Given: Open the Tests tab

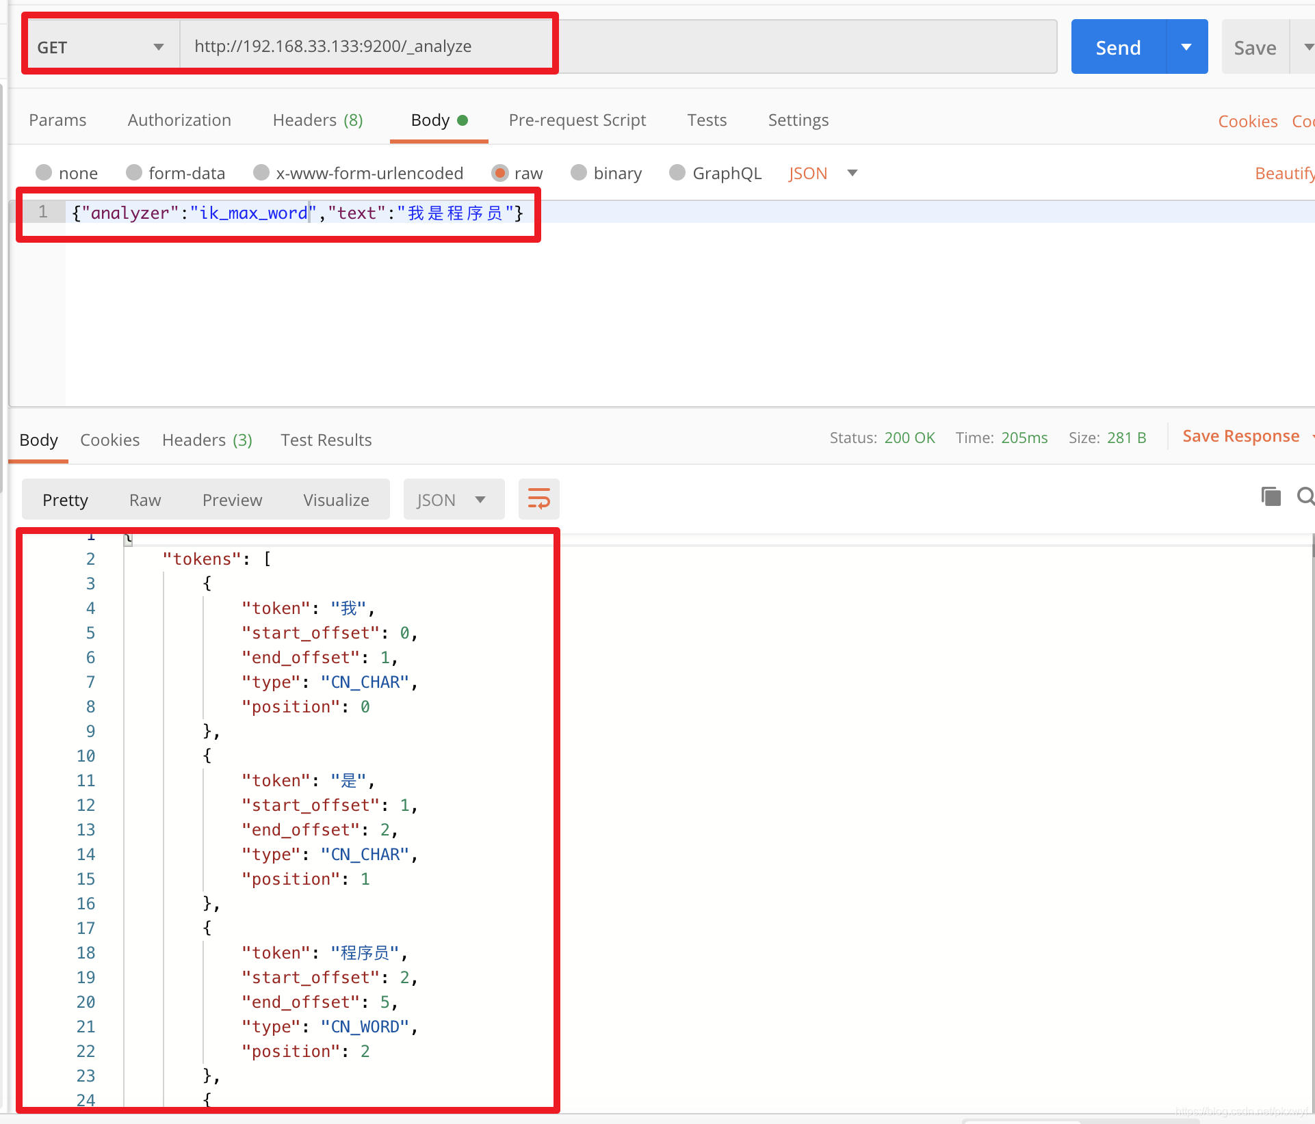Looking at the screenshot, I should tap(707, 120).
